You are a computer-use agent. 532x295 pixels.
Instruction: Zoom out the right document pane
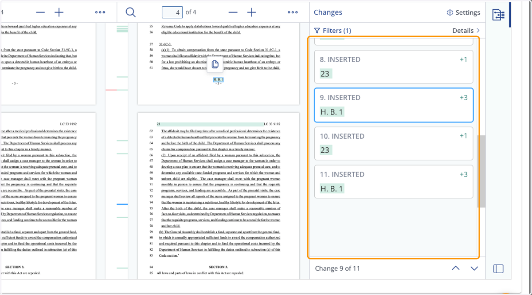point(233,12)
